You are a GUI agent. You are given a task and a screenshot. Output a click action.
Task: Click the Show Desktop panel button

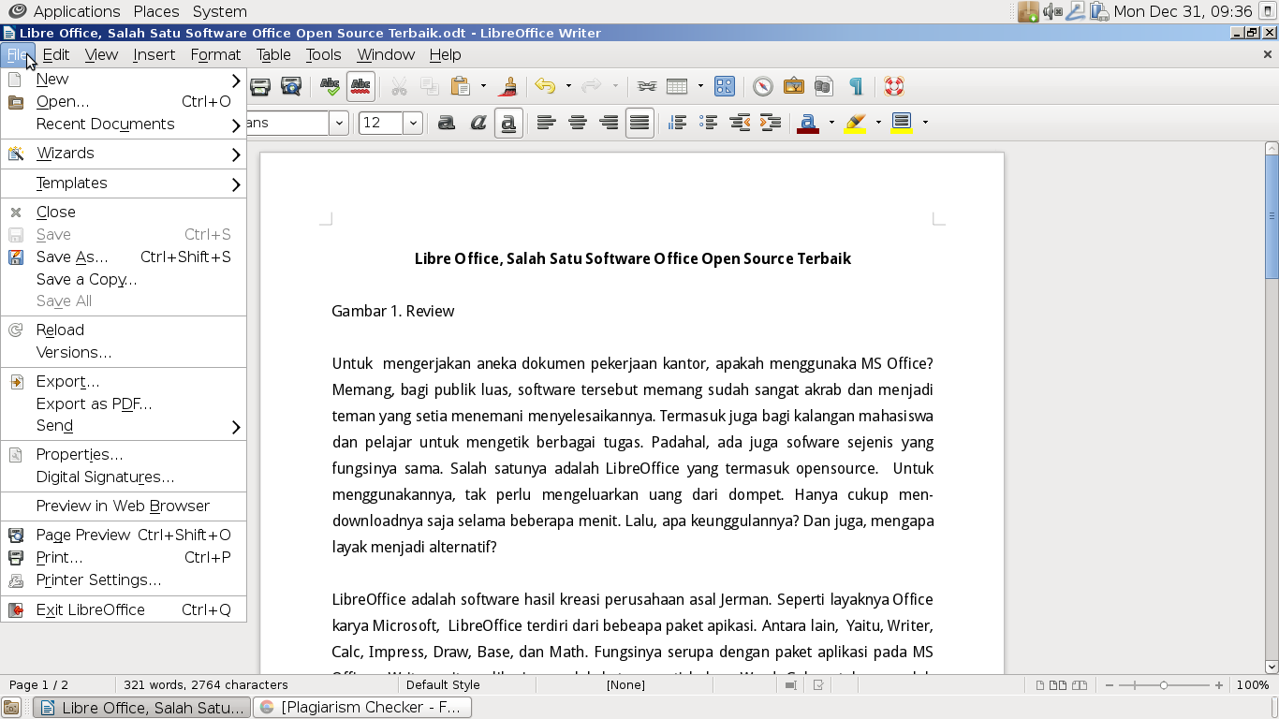[x=11, y=708]
